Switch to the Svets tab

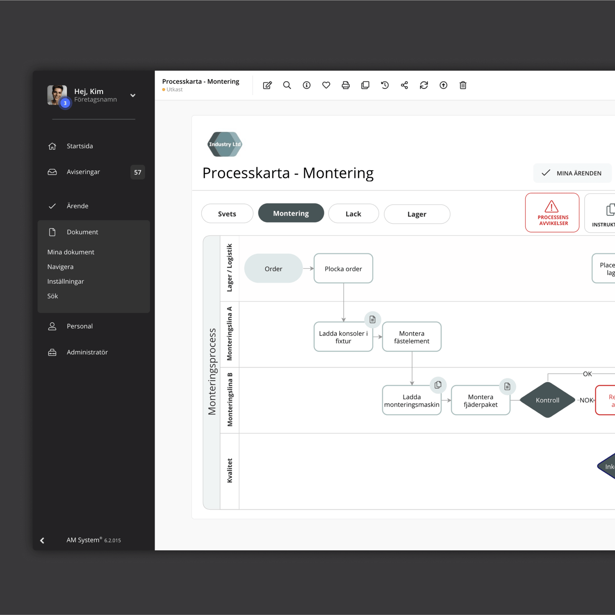tap(227, 214)
